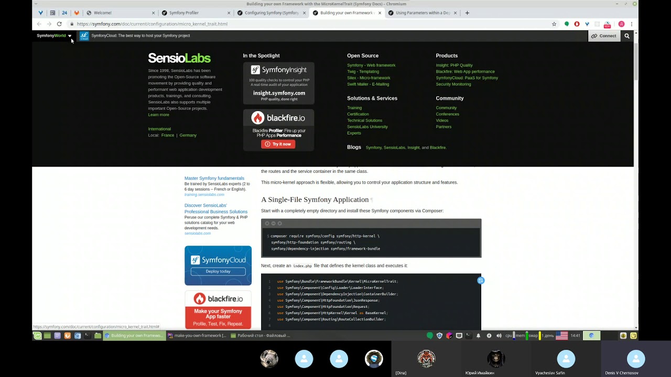Viewport: 671px width, 377px height.
Task: Switch to Using Parameters within a Dep tab
Action: [x=421, y=13]
